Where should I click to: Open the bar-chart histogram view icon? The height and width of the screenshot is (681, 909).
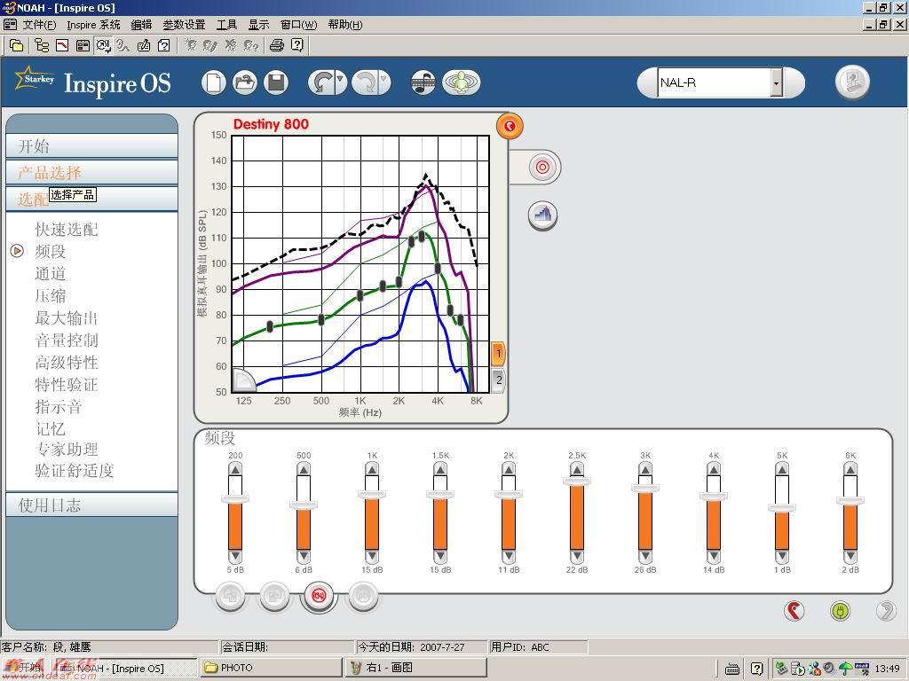(542, 216)
